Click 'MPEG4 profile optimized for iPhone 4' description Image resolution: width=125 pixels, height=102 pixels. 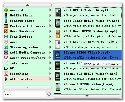[x=92, y=89]
